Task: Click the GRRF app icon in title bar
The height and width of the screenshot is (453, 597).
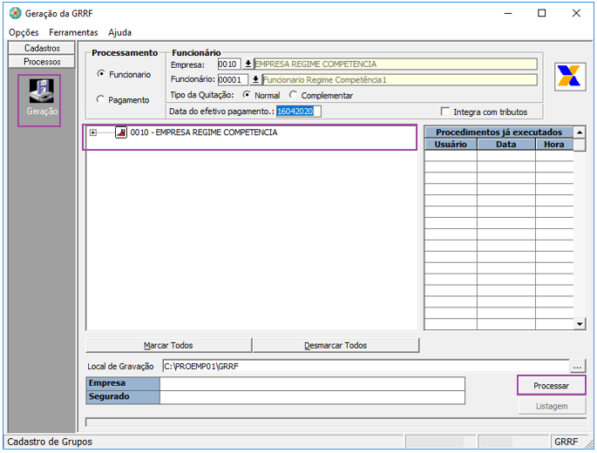Action: (15, 13)
